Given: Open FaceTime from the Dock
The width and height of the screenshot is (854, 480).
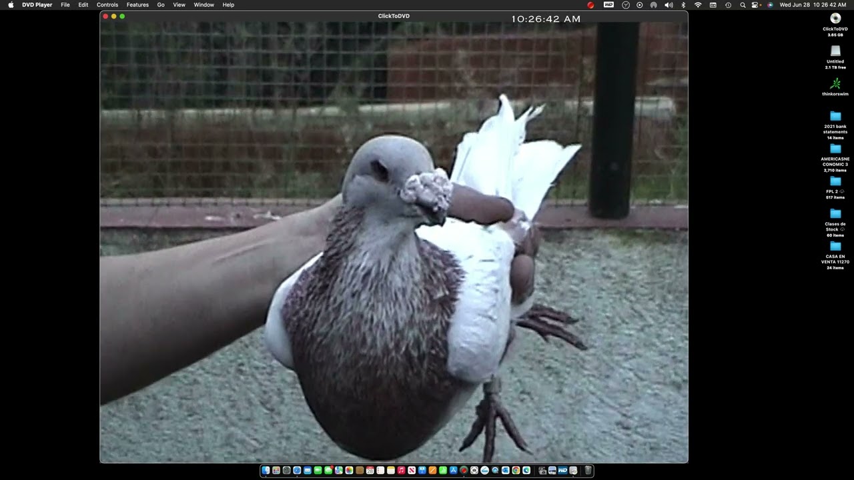Looking at the screenshot, I should (318, 470).
